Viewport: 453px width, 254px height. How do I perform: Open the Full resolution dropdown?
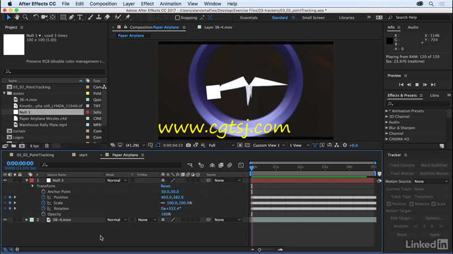click(x=221, y=146)
